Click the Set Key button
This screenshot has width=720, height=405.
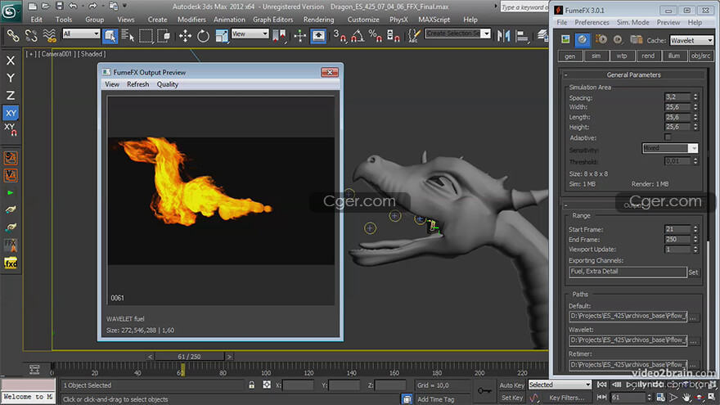[511, 398]
